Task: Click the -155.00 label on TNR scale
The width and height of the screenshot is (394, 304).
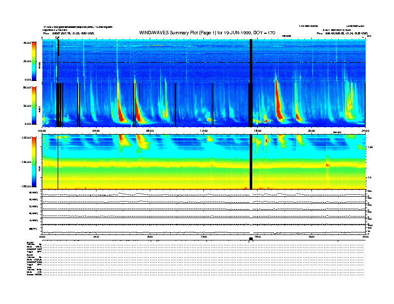Action: pyautogui.click(x=26, y=186)
